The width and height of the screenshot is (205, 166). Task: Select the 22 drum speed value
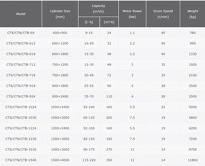[163, 107]
